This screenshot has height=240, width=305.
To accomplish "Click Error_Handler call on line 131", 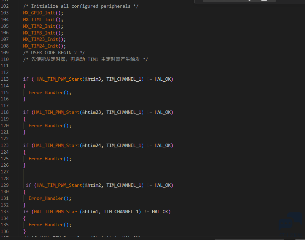I will click(x=50, y=198).
